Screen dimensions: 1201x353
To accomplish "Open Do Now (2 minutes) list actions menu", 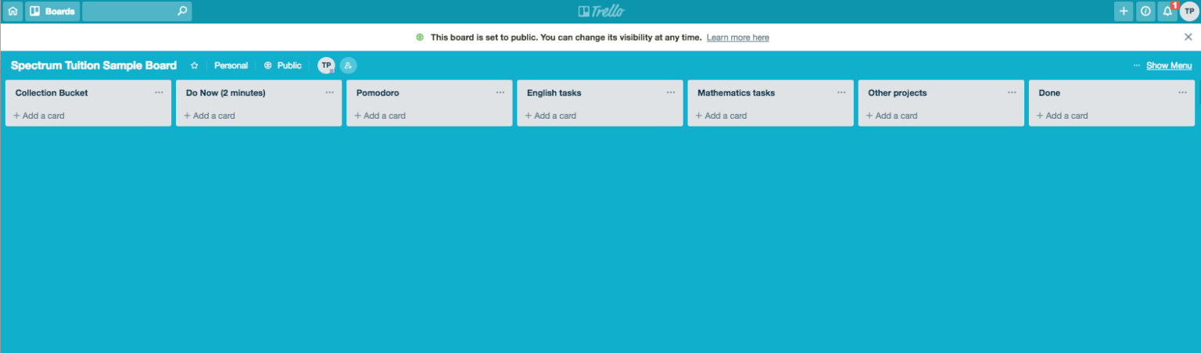I will click(330, 92).
